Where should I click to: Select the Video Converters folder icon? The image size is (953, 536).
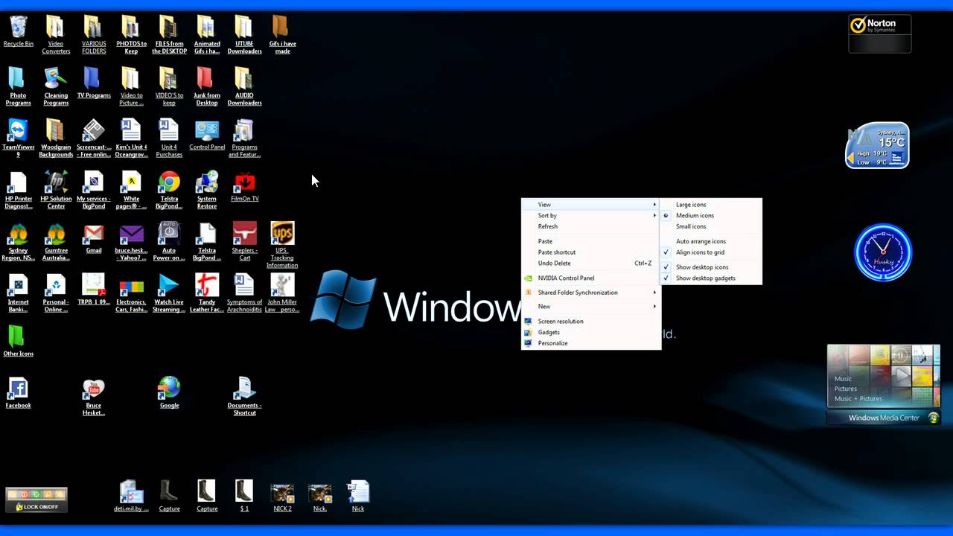coord(56,35)
